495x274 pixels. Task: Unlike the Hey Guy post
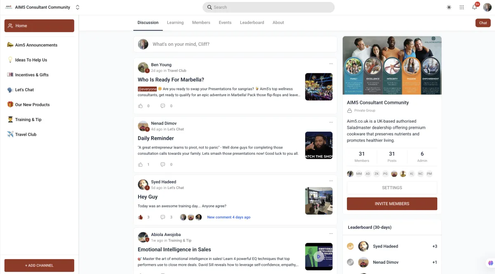[x=140, y=217]
